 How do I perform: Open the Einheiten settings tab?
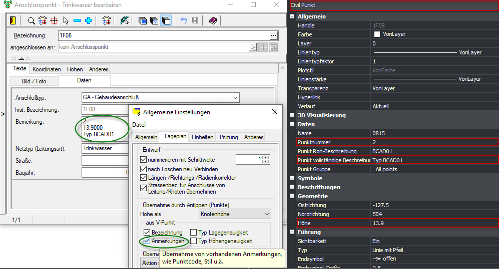[202, 137]
